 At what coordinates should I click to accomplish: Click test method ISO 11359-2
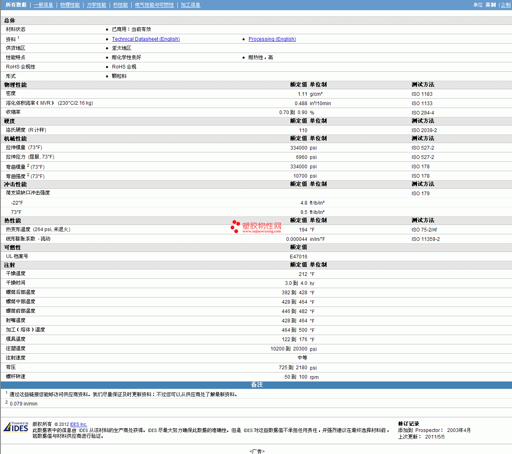426,239
